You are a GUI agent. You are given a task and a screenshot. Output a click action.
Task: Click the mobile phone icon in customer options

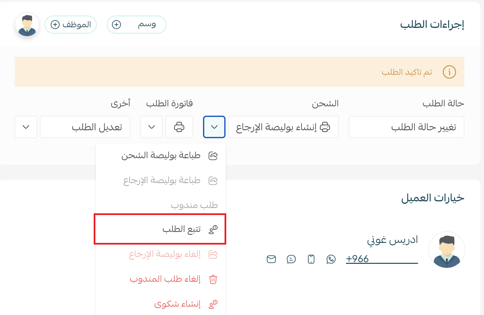click(x=311, y=259)
